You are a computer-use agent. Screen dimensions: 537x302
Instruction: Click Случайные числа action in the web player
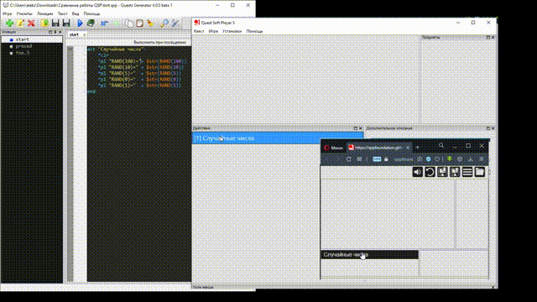369,255
